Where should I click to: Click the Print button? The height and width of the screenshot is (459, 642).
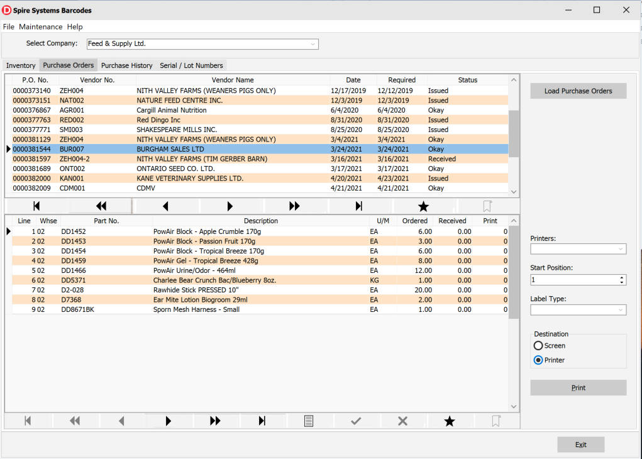(578, 388)
